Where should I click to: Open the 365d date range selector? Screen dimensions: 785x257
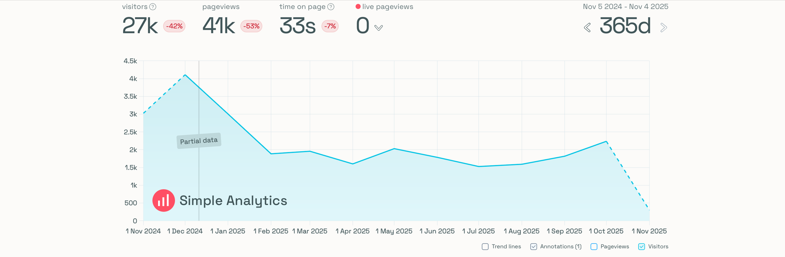coord(625,26)
